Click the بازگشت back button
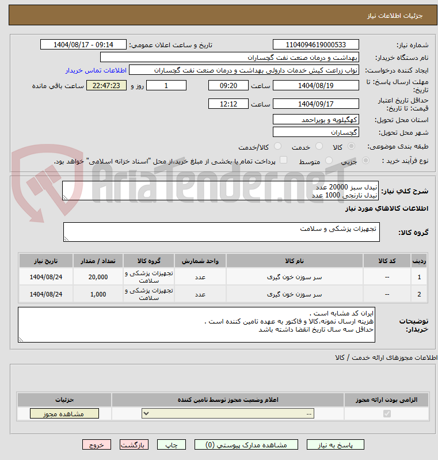The image size is (438, 460). (x=134, y=445)
